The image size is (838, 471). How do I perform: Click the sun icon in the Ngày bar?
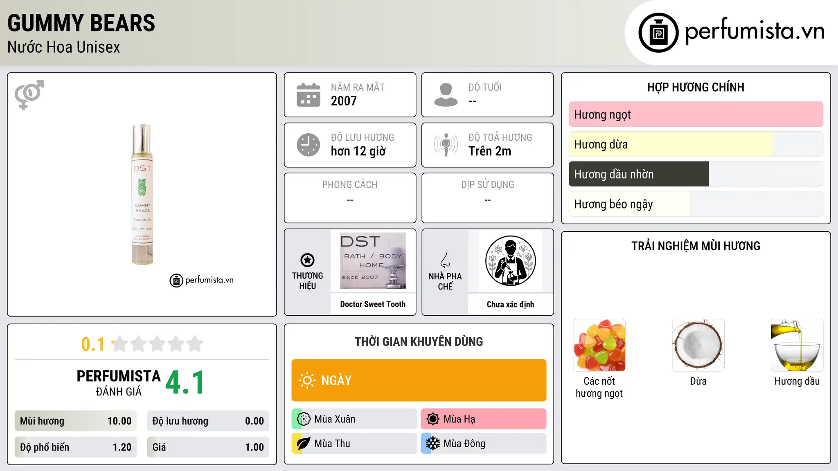tap(307, 380)
